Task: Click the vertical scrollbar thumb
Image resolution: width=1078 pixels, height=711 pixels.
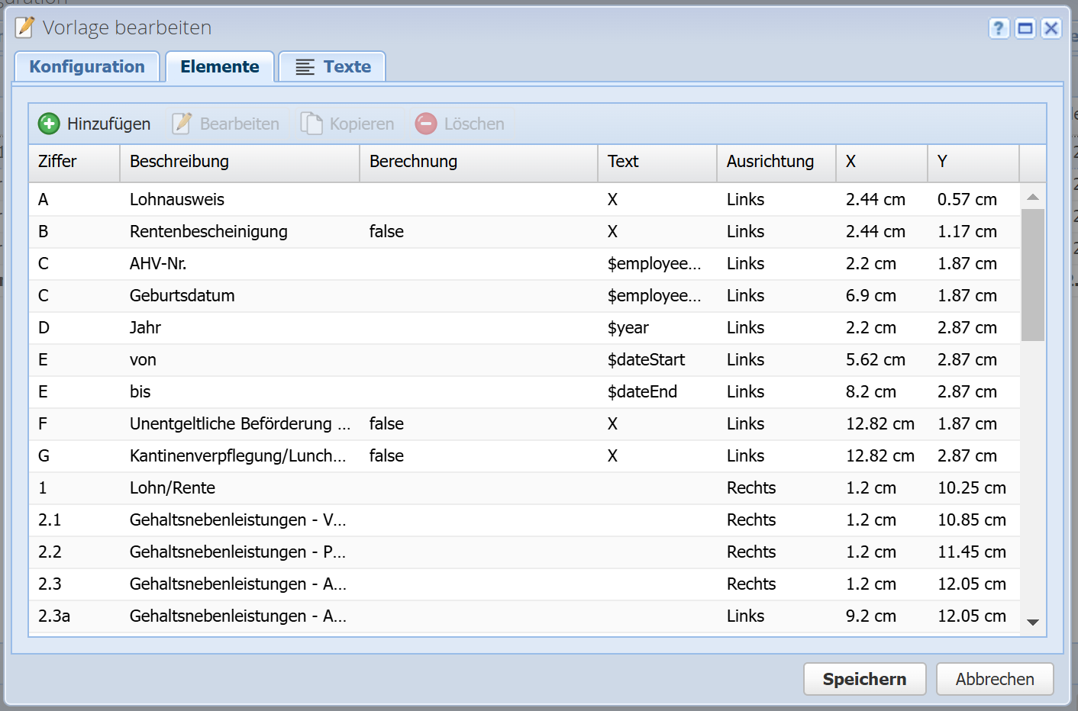Action: coord(1033,275)
